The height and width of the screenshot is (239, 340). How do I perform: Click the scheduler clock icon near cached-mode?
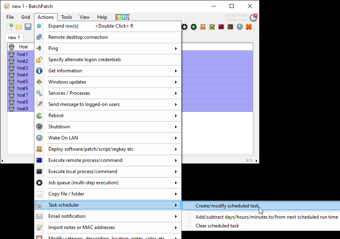pos(253,18)
